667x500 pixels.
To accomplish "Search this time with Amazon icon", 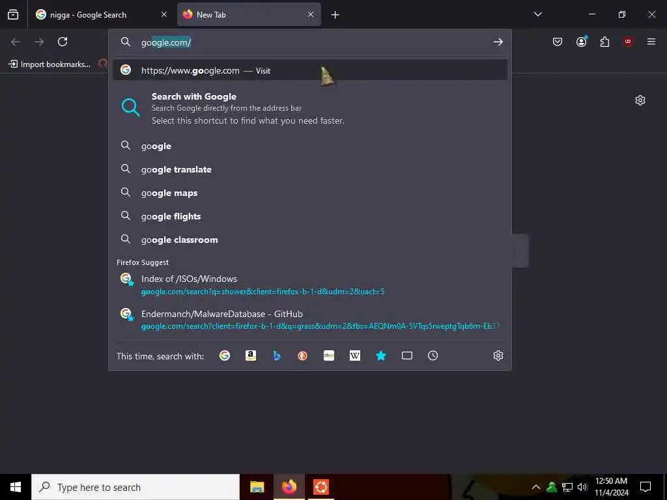I will pos(251,355).
